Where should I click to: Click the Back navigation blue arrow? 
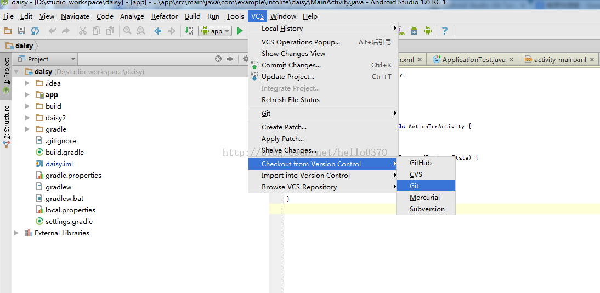(x=157, y=31)
